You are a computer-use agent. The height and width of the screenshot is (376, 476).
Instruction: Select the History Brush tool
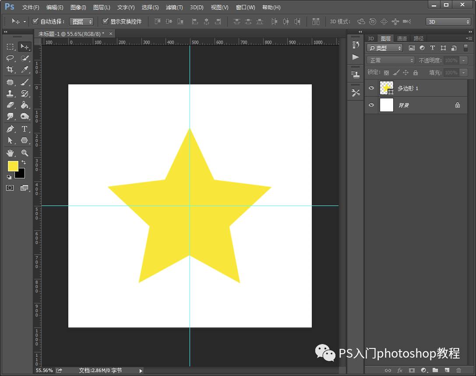tap(25, 93)
